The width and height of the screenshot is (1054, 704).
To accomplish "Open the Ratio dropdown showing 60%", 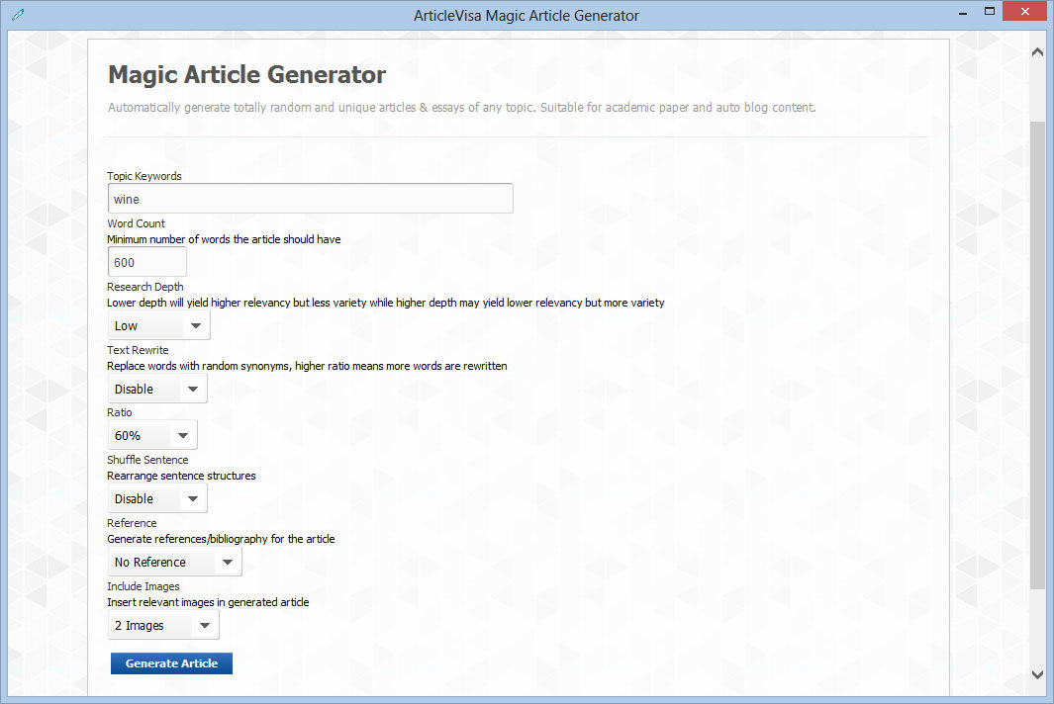I will 152,435.
